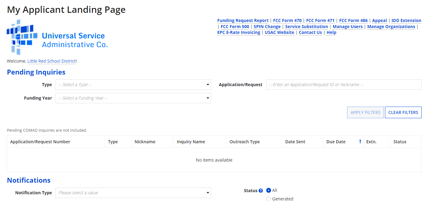This screenshot has width=428, height=201.
Task: Open FCC Form 471 link
Action: coord(320,20)
